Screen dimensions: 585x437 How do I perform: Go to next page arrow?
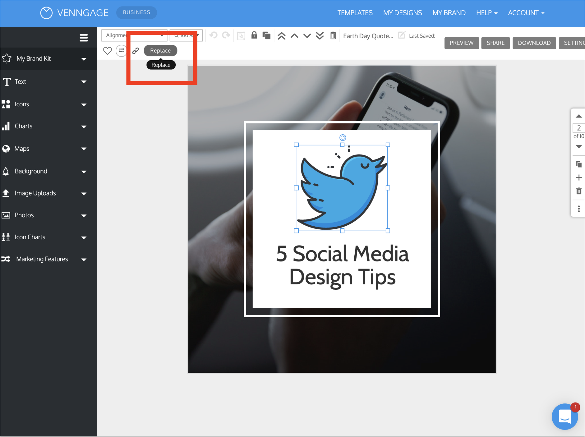[579, 146]
